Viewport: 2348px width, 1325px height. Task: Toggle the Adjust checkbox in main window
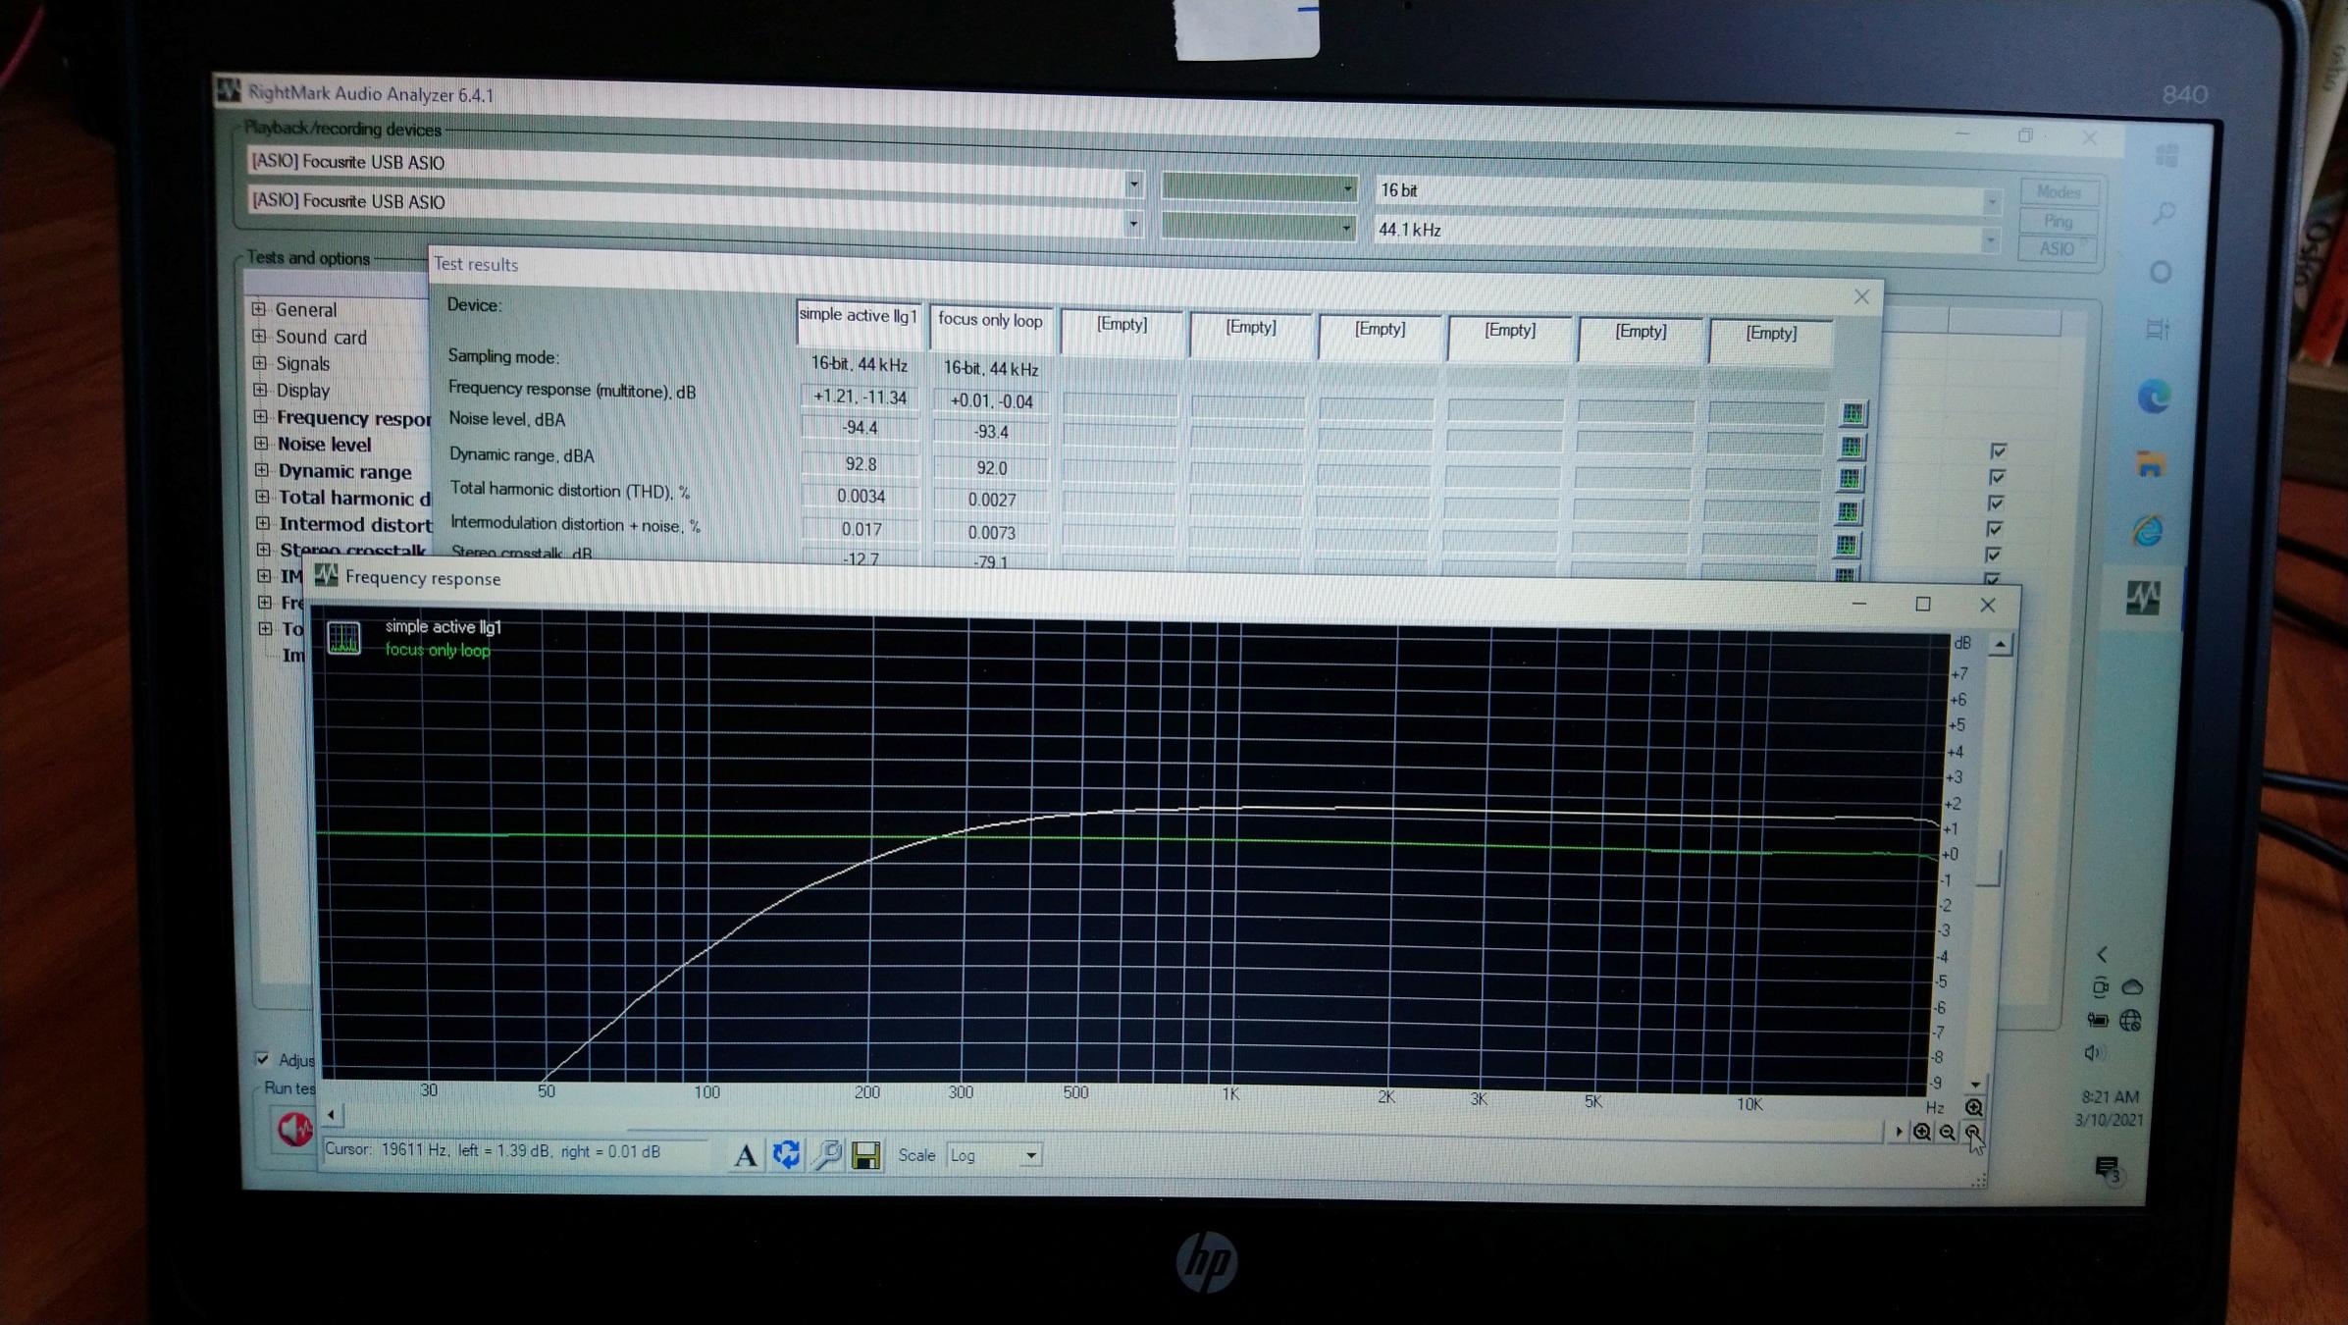point(262,1059)
